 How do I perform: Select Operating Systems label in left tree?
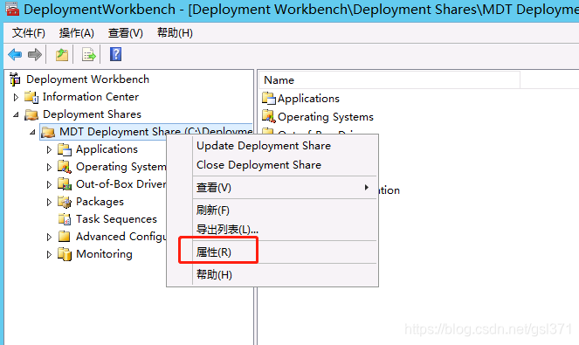click(121, 167)
